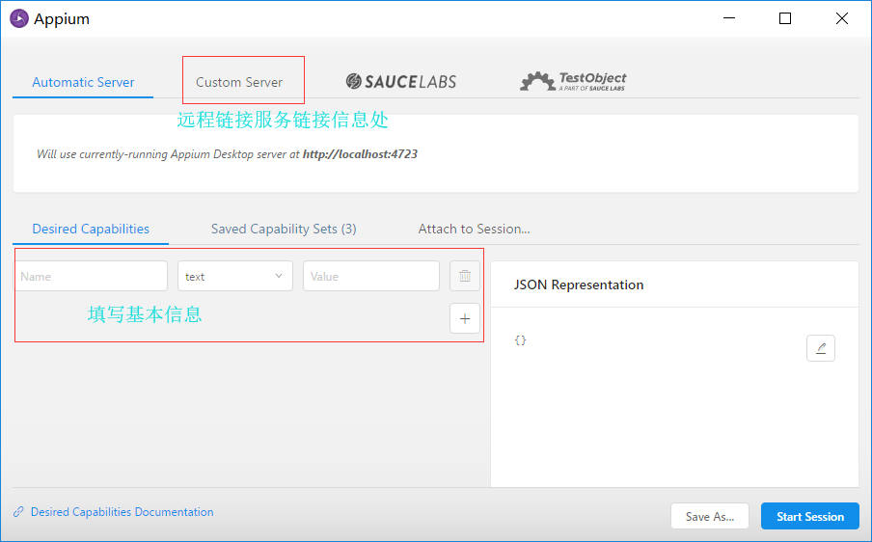Close the Appium window
The image size is (872, 542).
842,18
